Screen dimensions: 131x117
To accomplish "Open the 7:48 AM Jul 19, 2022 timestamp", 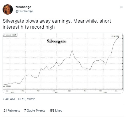I will (19, 99).
